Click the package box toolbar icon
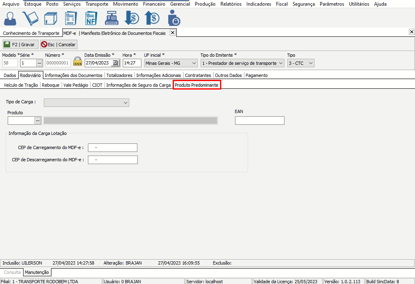The width and height of the screenshot is (415, 284). coord(50,18)
